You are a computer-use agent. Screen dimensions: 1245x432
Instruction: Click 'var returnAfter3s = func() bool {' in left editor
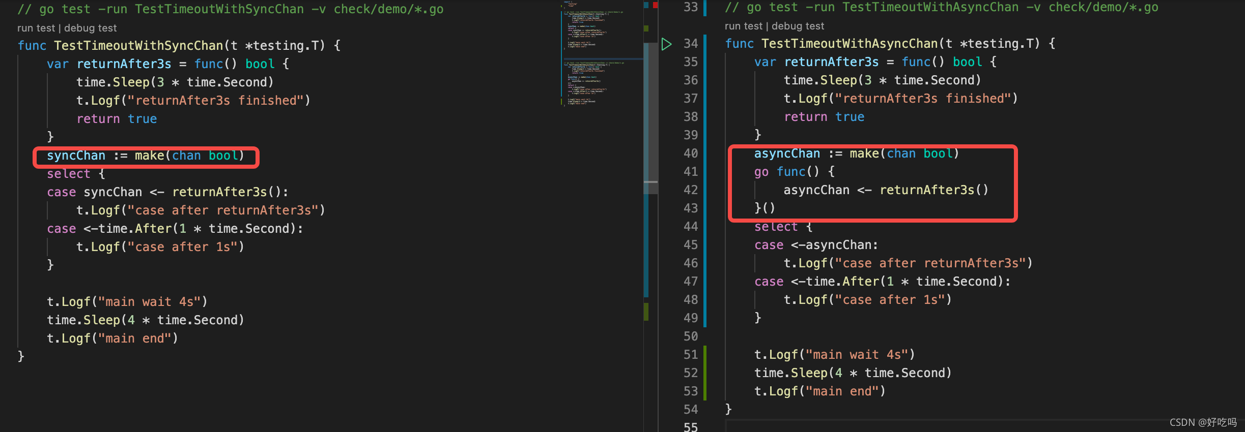point(168,64)
